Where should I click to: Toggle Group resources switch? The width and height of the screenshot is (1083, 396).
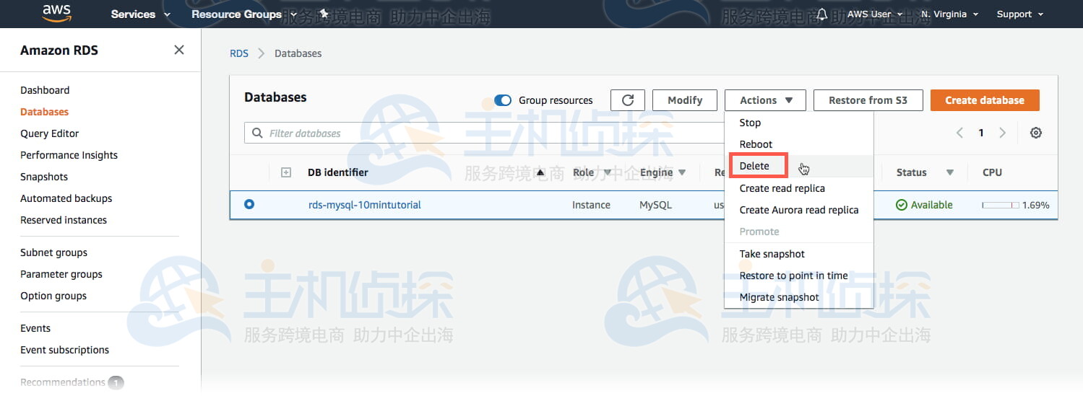503,100
